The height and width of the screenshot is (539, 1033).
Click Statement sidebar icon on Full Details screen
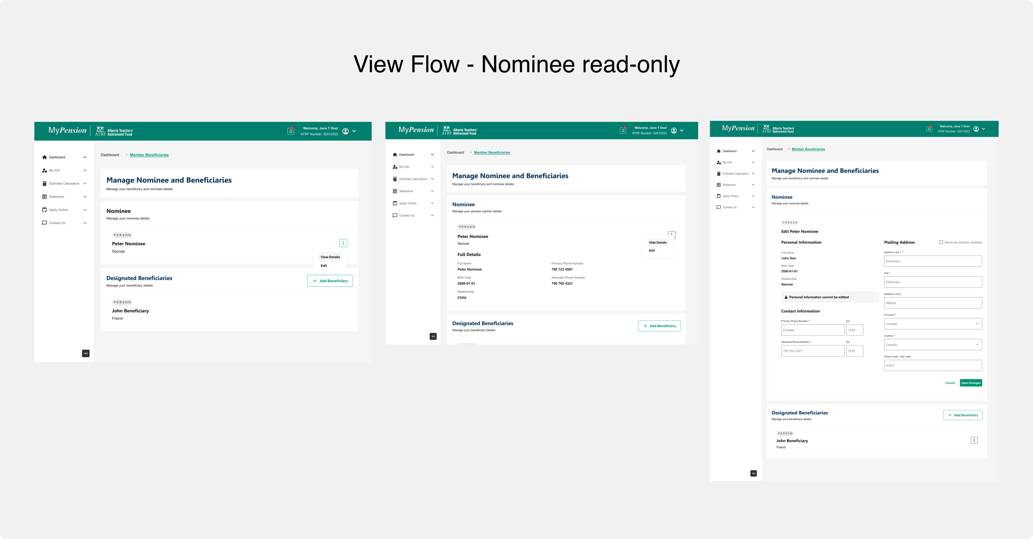[x=395, y=191]
